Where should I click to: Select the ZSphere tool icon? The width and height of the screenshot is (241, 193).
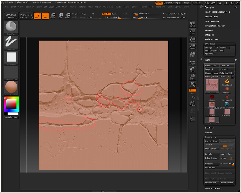[212, 98]
